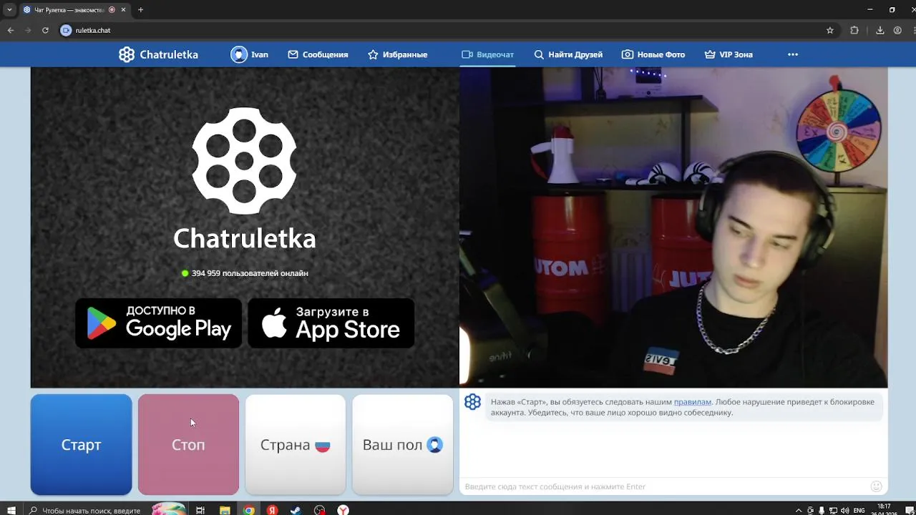Click the blue Старт button
The image size is (916, 515).
tap(81, 445)
